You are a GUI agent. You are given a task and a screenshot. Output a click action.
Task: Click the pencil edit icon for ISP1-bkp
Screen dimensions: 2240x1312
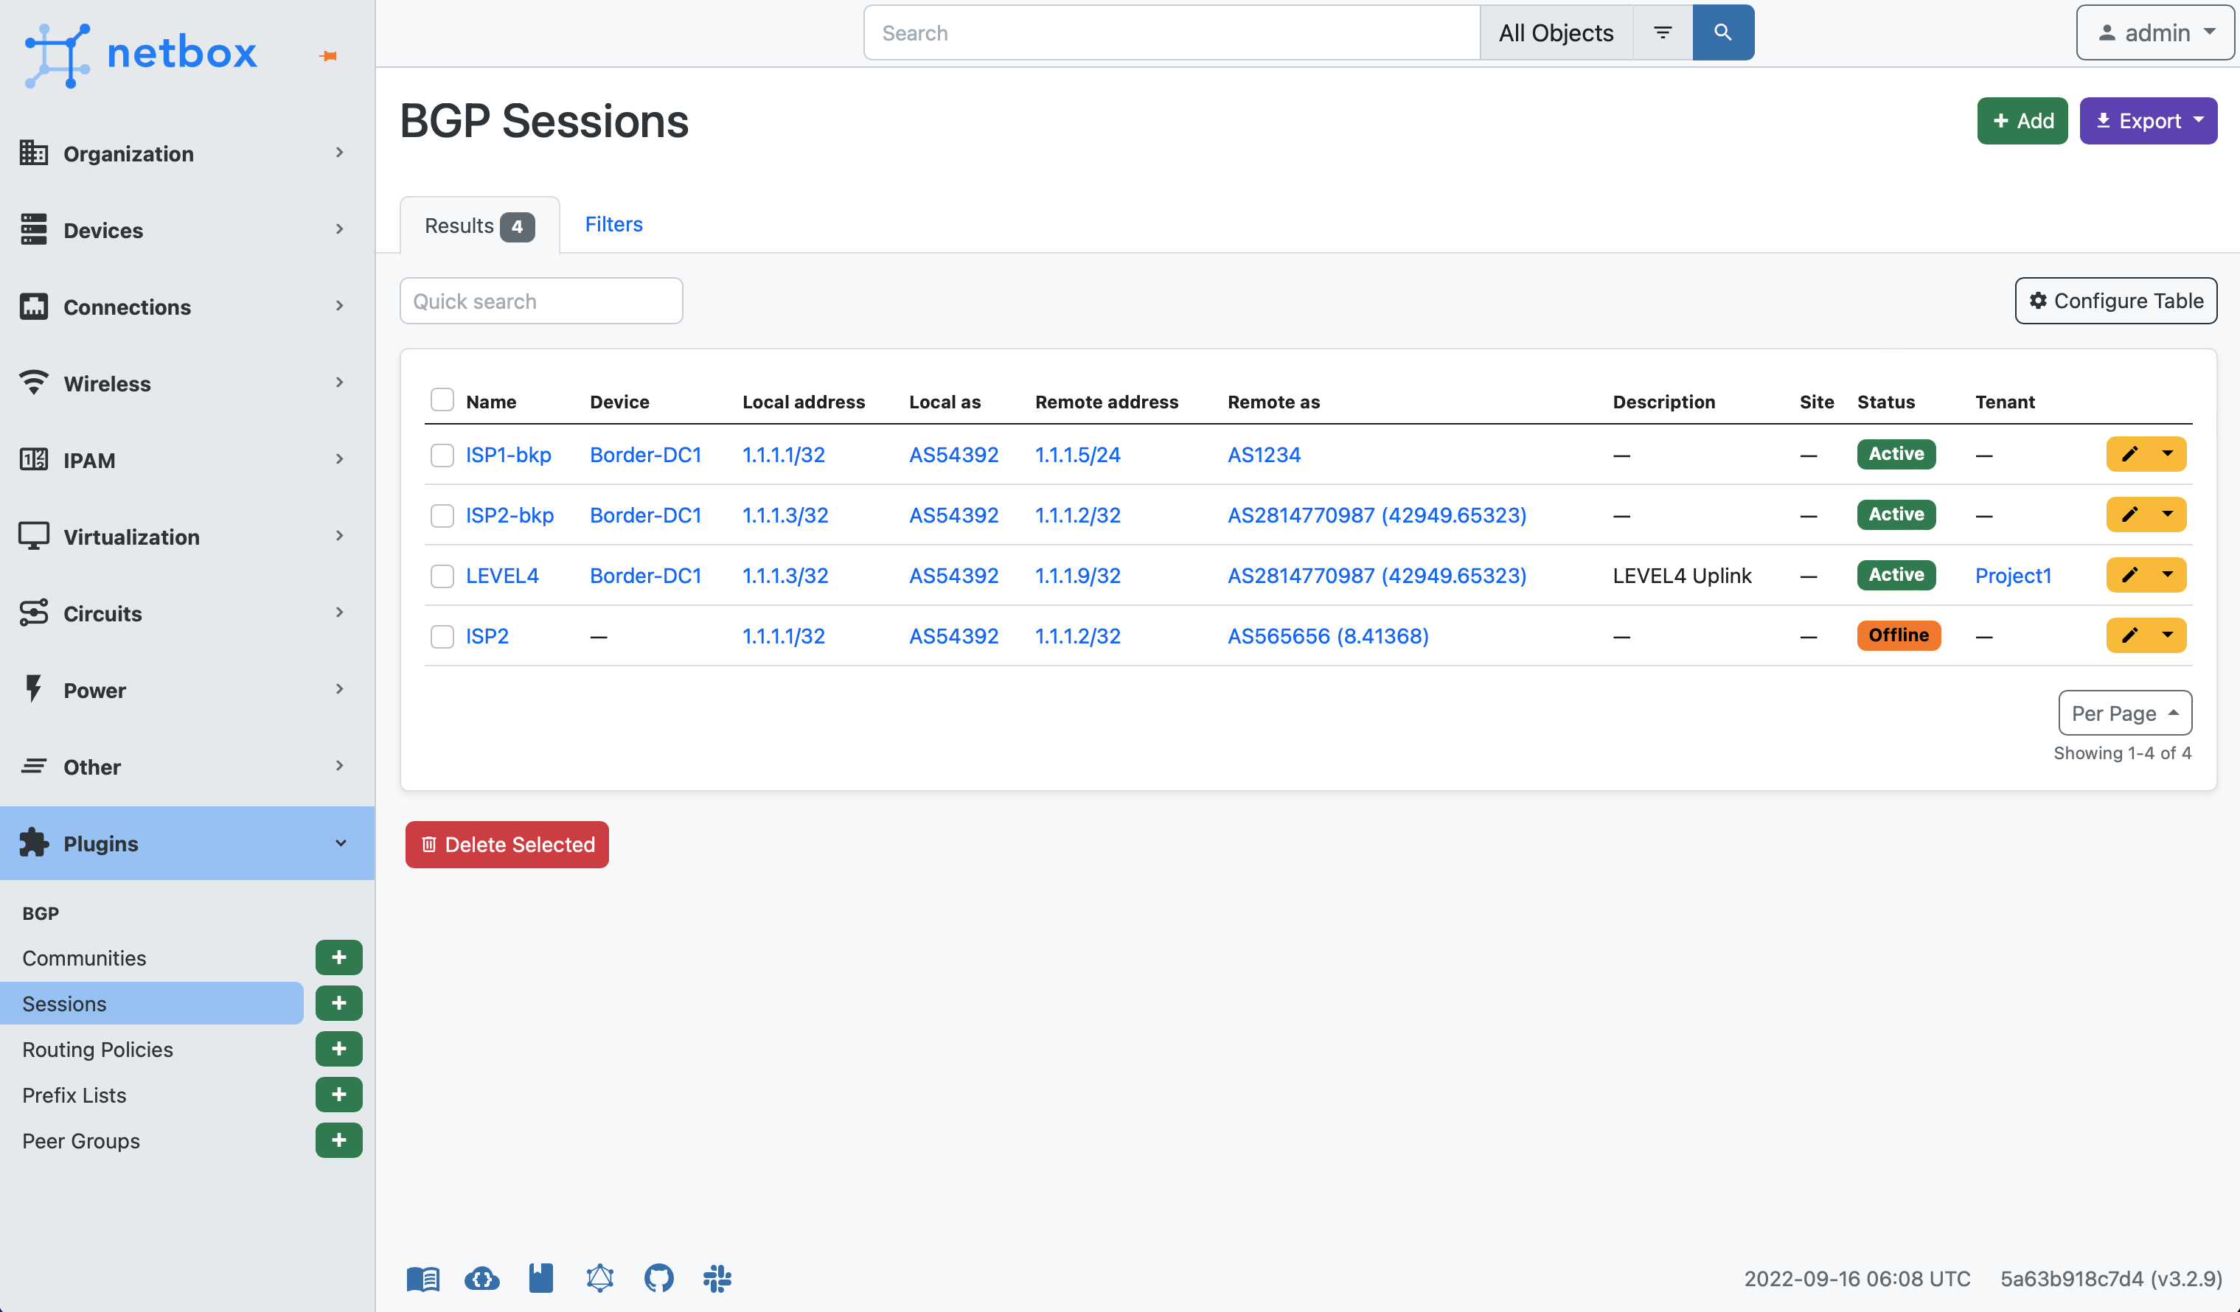pos(2129,454)
